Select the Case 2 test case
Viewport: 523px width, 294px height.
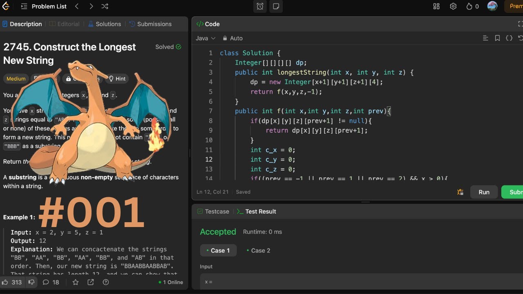[259, 250]
